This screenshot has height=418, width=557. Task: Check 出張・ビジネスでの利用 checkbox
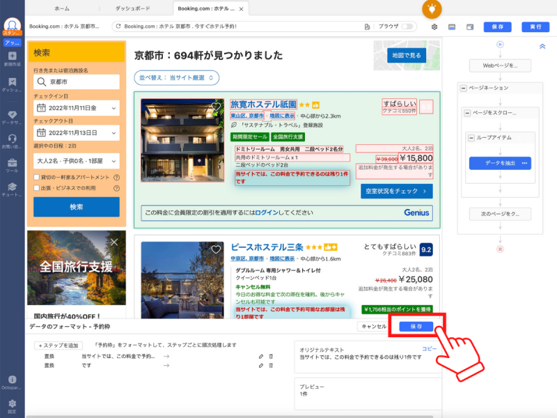[x=36, y=187]
